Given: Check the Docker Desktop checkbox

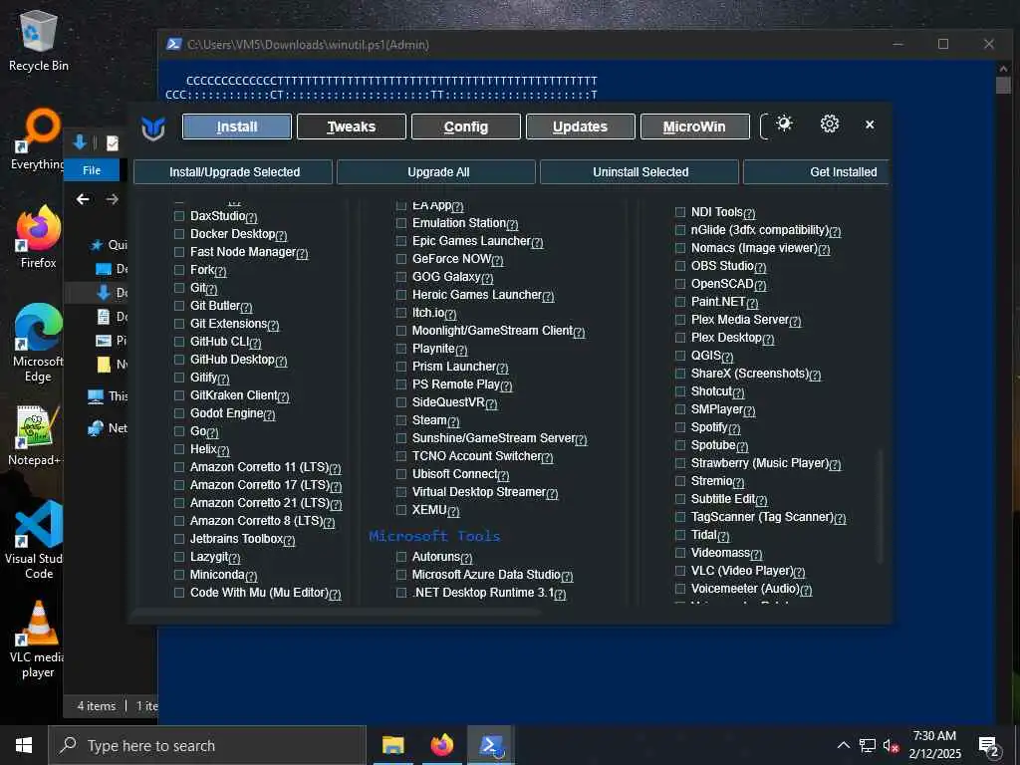Looking at the screenshot, I should tap(179, 234).
